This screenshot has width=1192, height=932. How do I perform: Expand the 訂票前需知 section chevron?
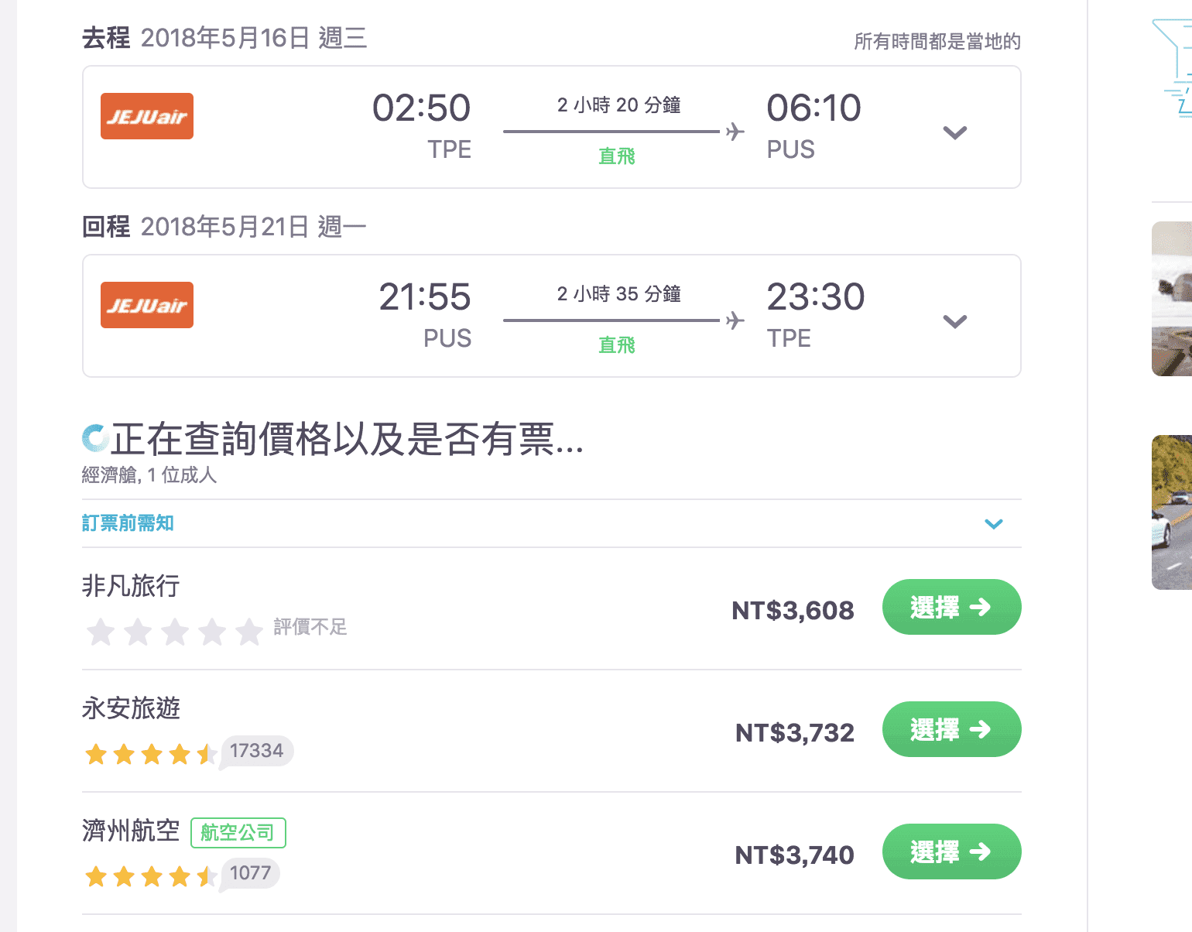pos(993,524)
